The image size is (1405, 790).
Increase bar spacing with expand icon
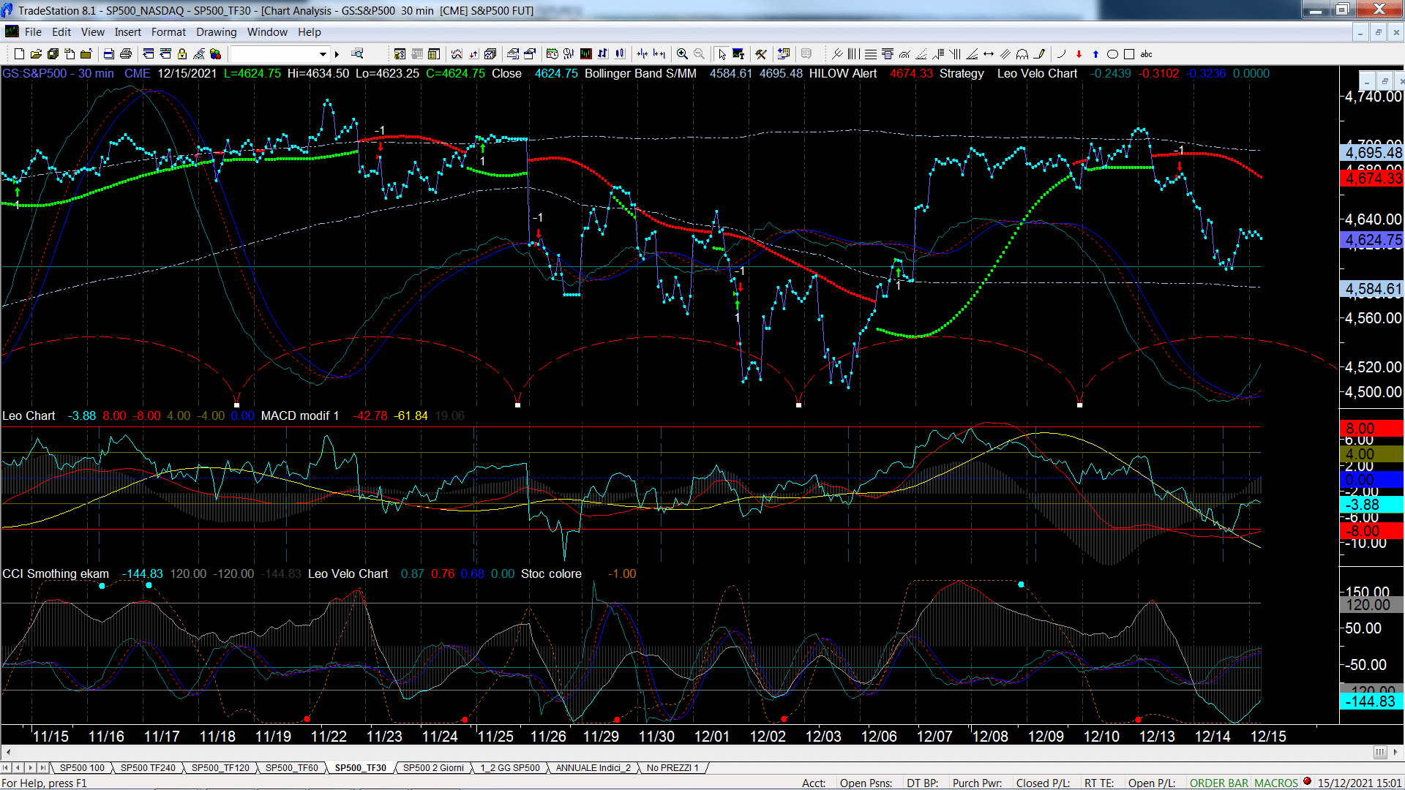(659, 54)
